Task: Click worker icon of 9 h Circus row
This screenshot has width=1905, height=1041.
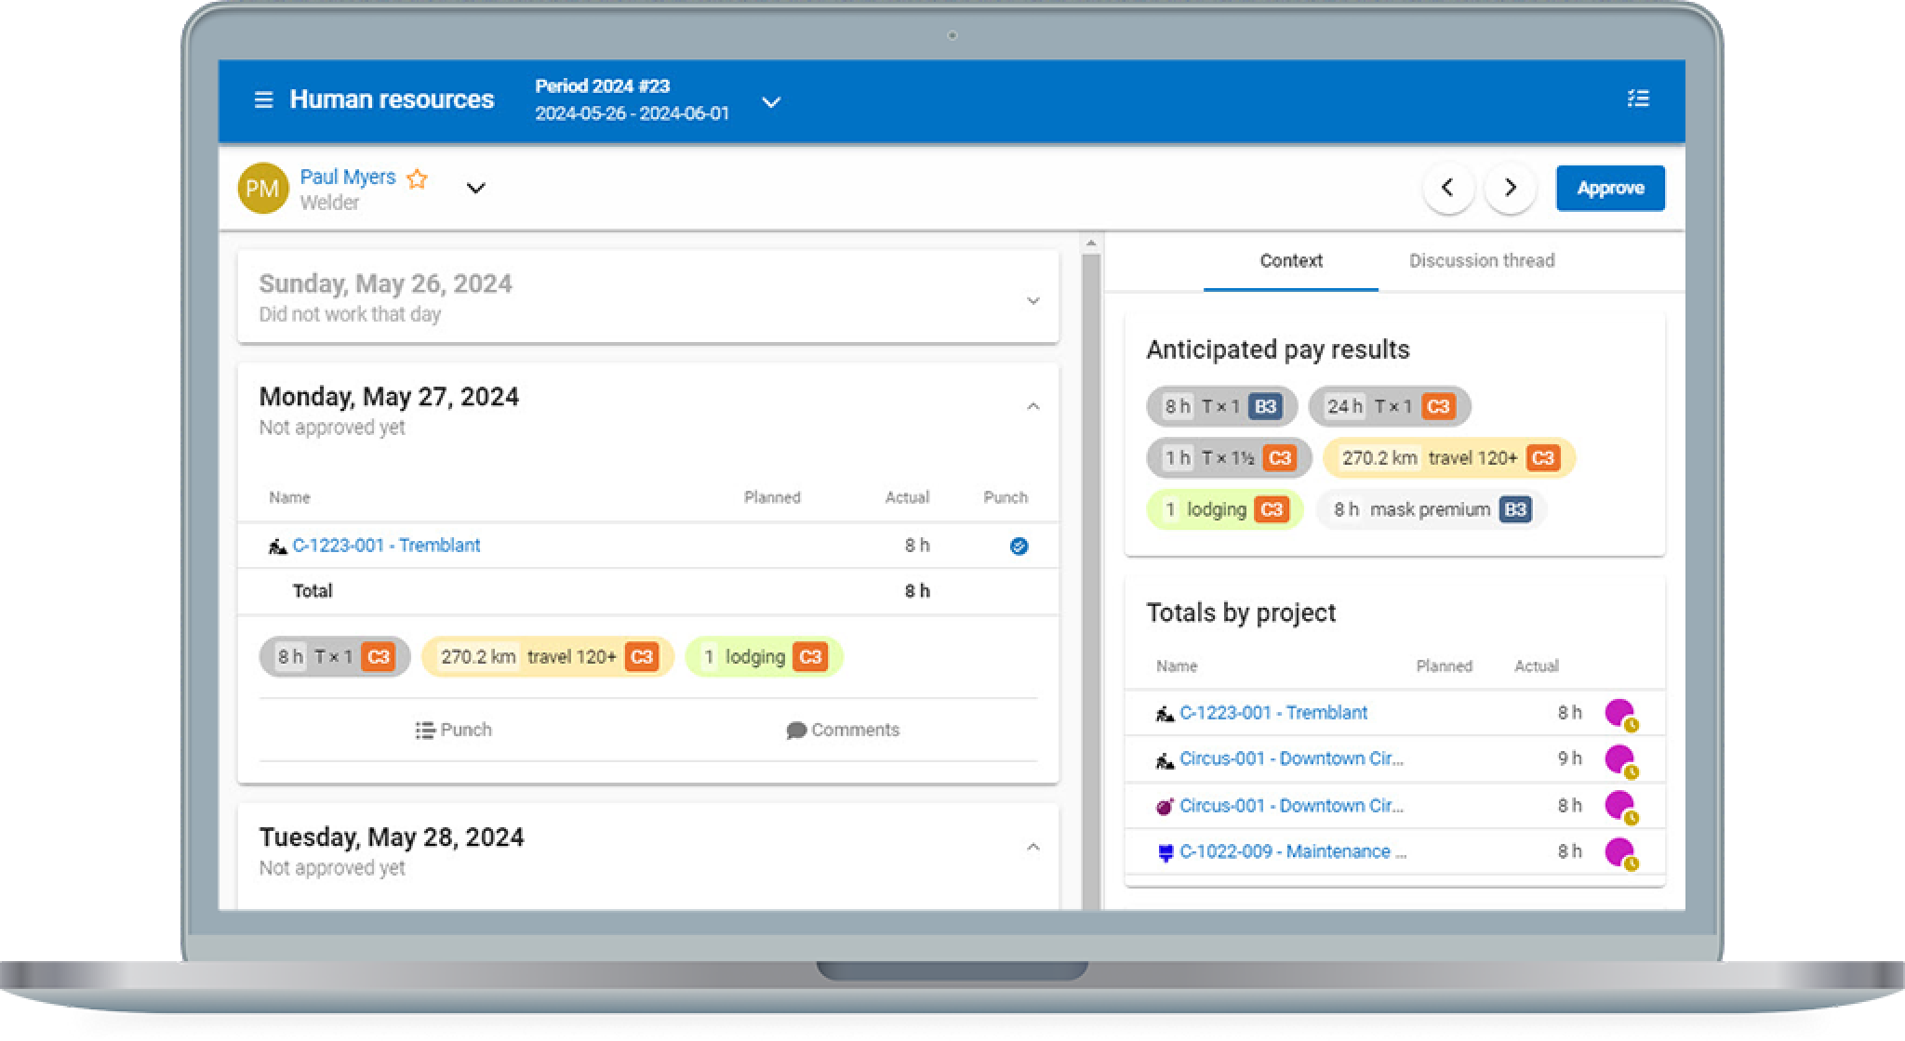Action: pos(1165,760)
